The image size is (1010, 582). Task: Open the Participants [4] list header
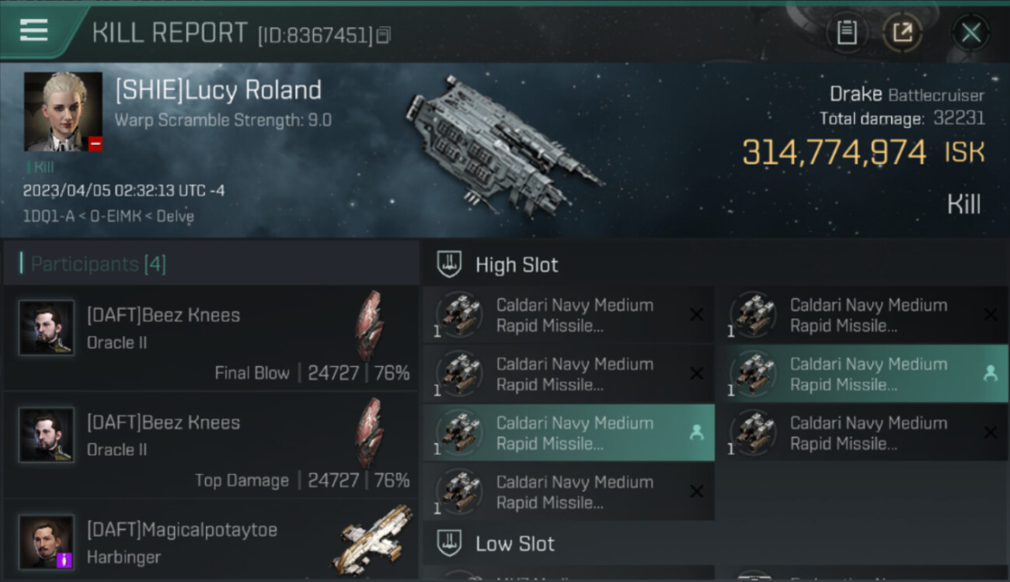(x=98, y=264)
